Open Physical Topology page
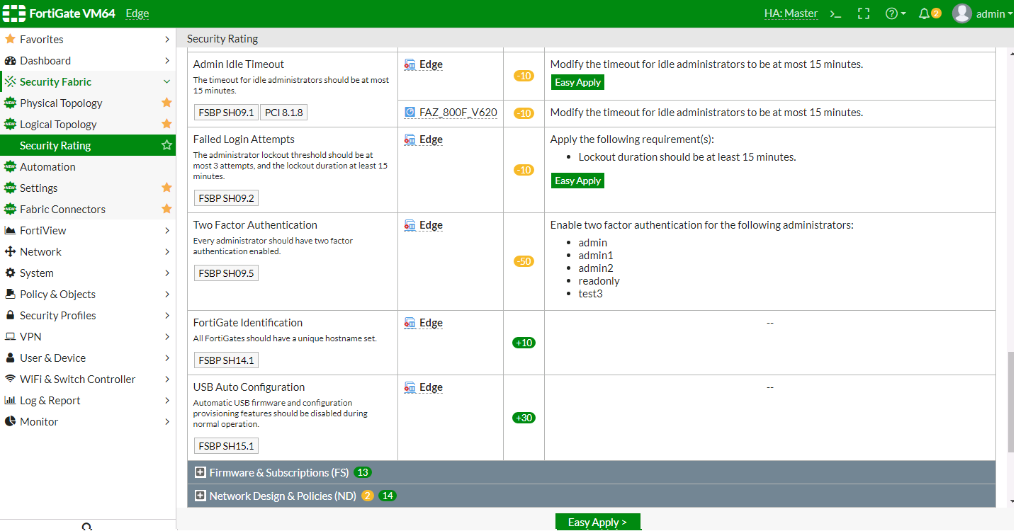Screen dimensions: 1016x531 (61, 103)
